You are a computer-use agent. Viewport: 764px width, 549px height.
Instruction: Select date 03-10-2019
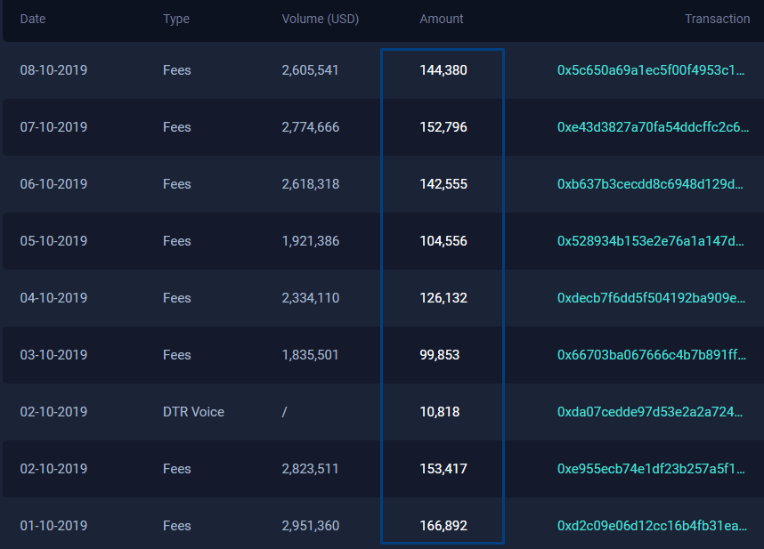tap(53, 355)
